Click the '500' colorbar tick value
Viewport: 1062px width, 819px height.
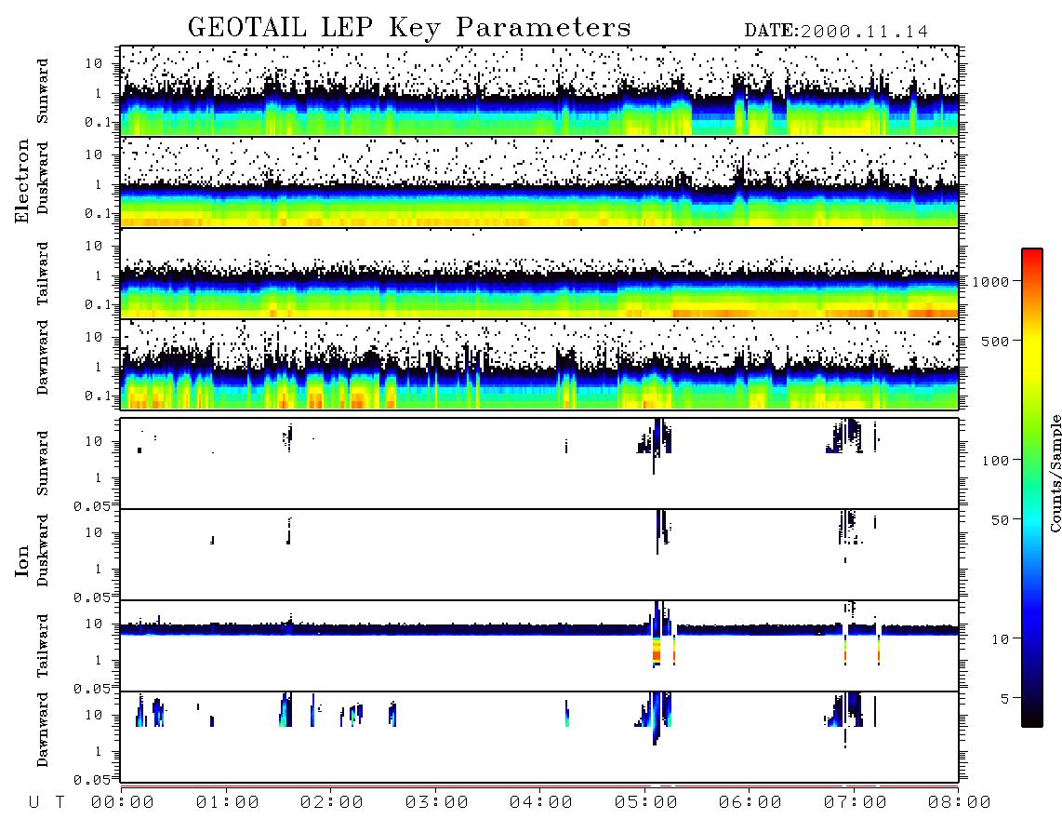(995, 341)
